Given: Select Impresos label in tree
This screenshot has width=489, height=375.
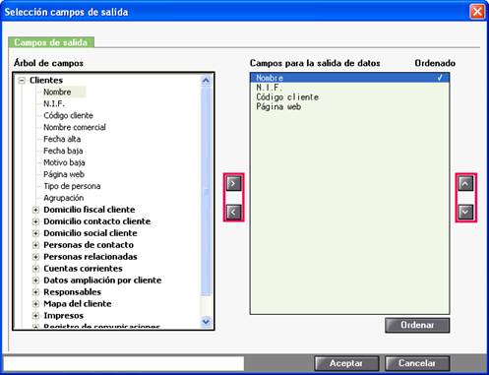Looking at the screenshot, I should click(63, 316).
